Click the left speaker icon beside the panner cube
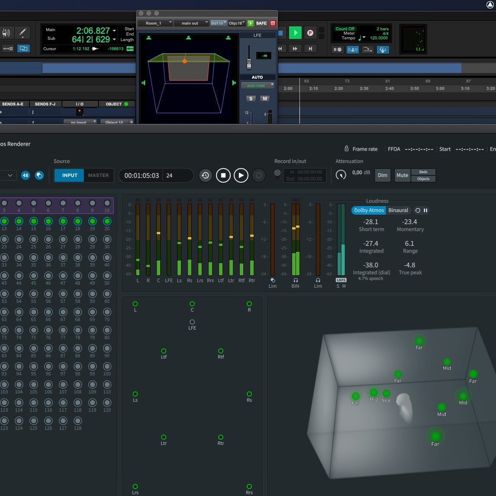This screenshot has width=496, height=496. [x=144, y=83]
